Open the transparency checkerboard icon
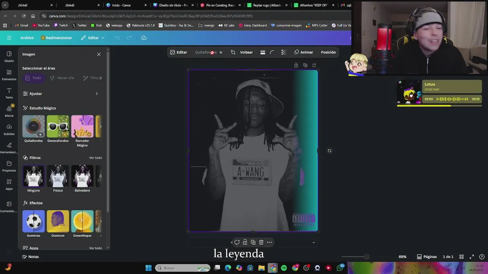The image size is (488, 274). (x=284, y=52)
